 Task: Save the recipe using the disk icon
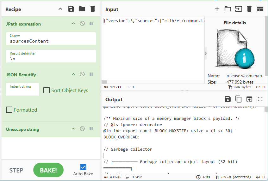click(71, 9)
